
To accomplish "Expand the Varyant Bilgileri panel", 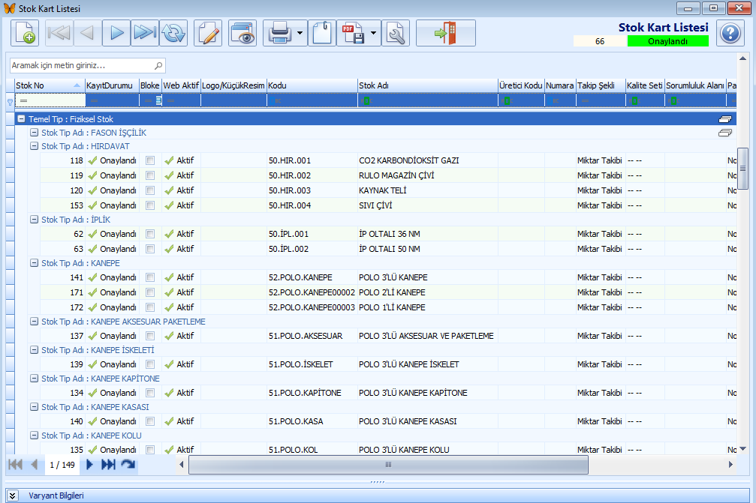I will tap(13, 496).
